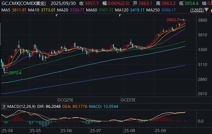Click the 3860 price axis label
Viewport: 212px width, 134px height.
pyautogui.click(x=202, y=20)
